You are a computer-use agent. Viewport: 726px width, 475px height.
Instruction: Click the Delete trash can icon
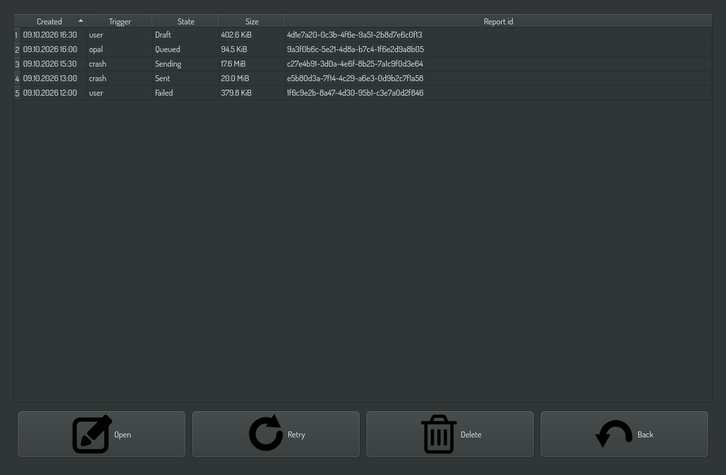439,434
